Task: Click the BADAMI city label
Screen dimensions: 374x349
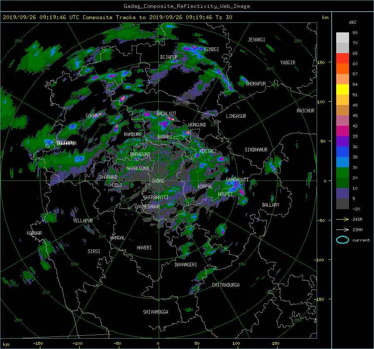Action: coord(165,137)
